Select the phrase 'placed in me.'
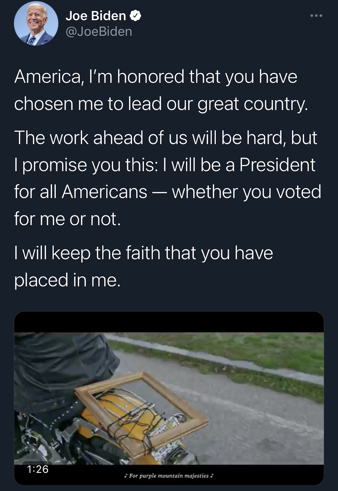 (x=68, y=280)
